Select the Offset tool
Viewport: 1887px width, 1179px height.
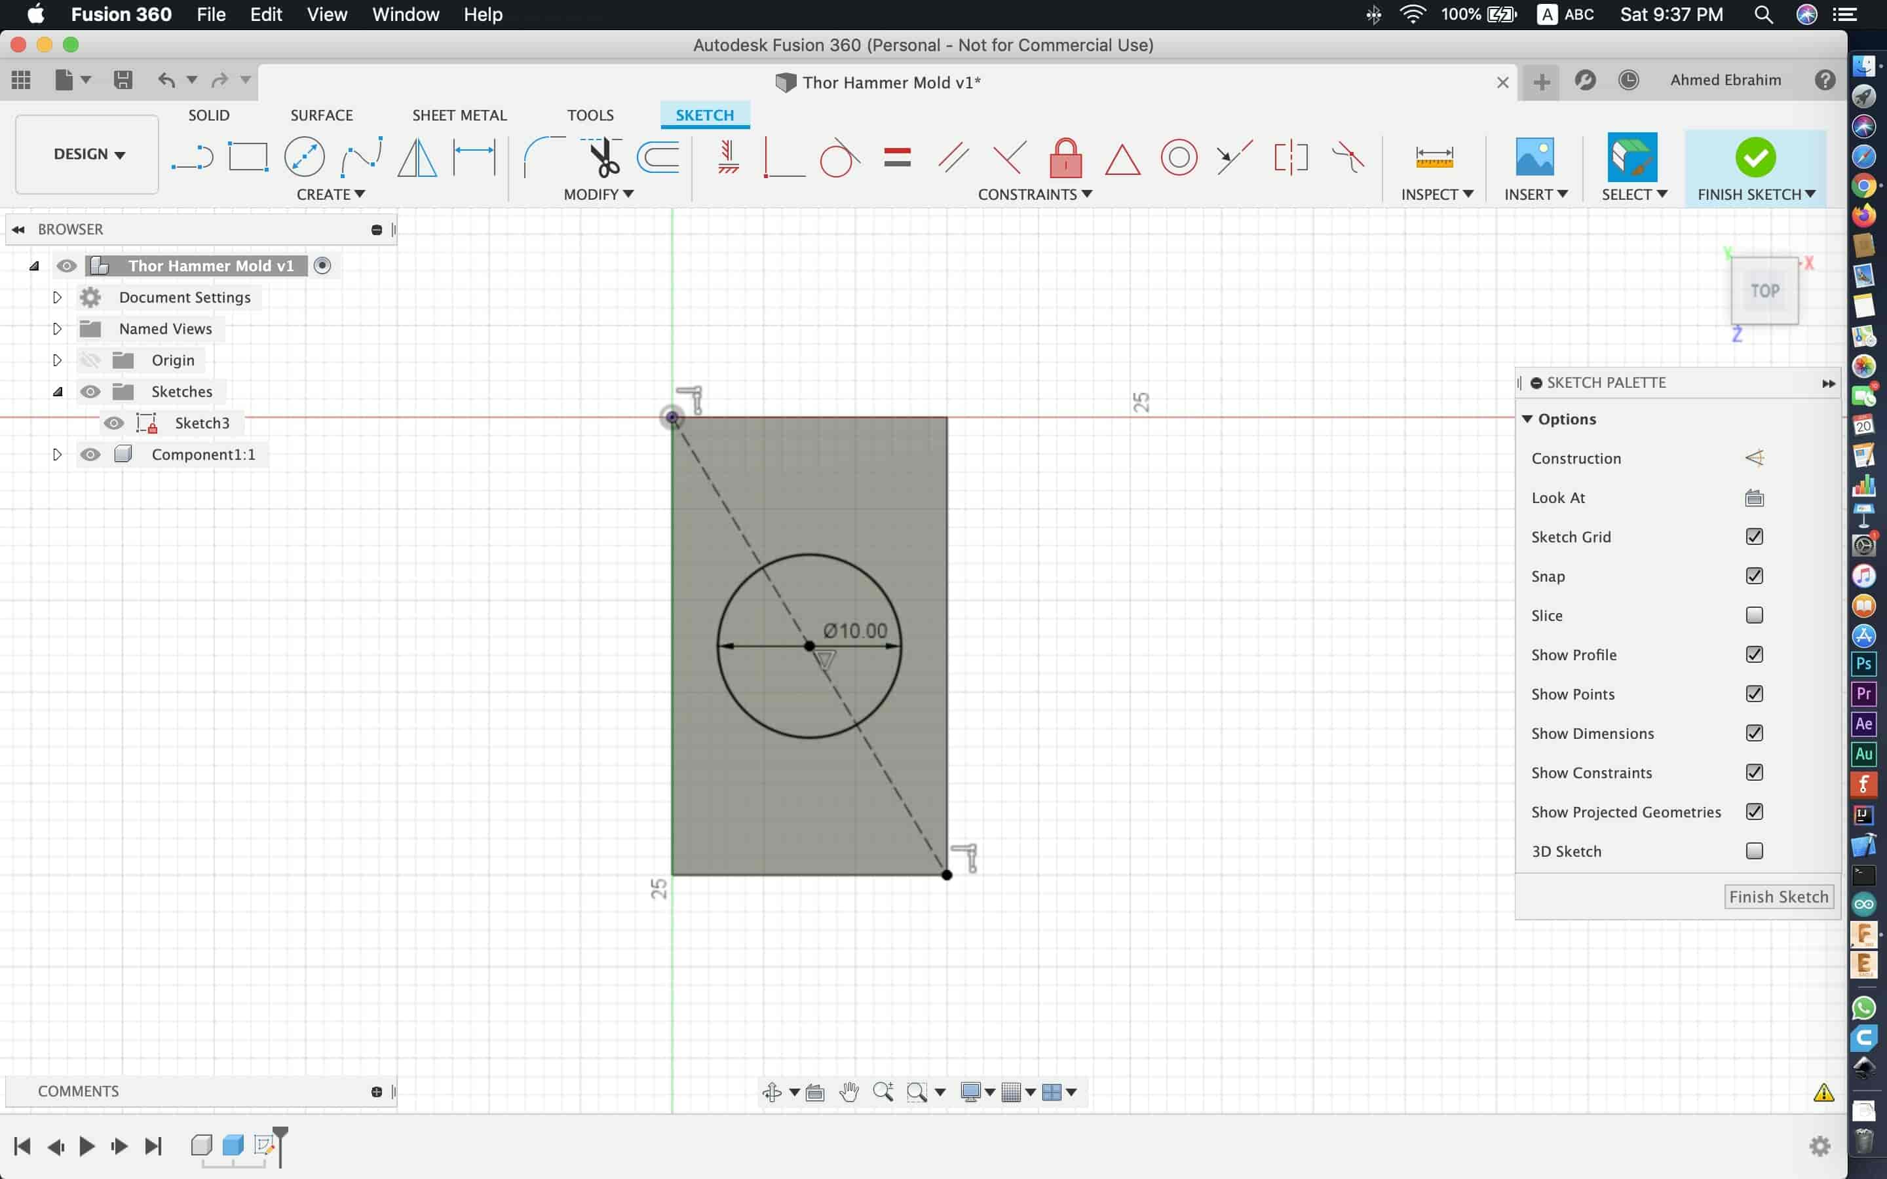pyautogui.click(x=658, y=157)
